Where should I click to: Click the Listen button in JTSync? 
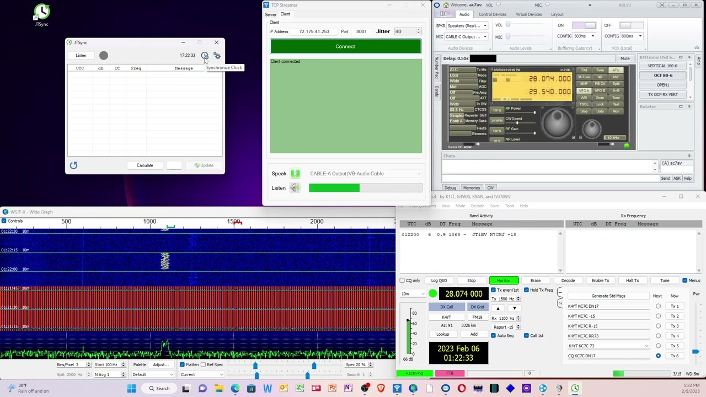point(81,56)
